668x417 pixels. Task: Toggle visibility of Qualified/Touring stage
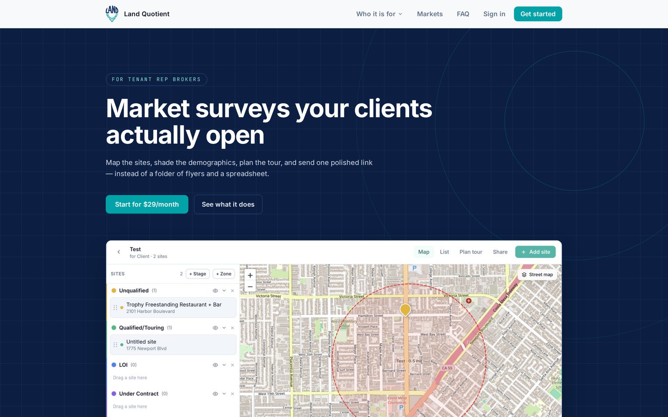point(215,328)
